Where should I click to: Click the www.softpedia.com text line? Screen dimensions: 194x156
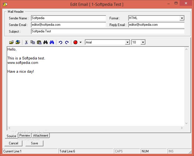coord(23,63)
